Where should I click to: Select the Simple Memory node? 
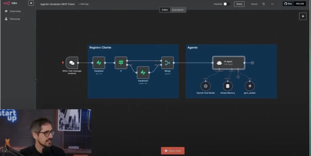coord(227,86)
